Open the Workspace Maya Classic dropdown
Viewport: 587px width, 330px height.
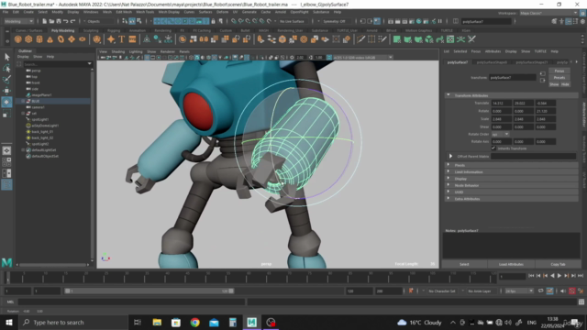tap(548, 13)
